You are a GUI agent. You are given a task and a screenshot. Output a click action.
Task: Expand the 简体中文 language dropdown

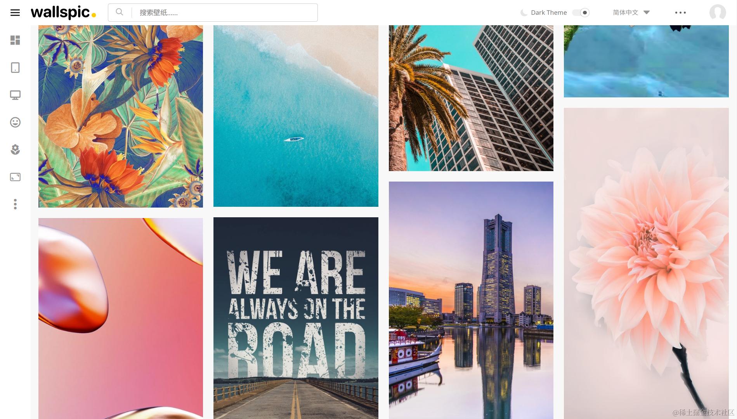click(x=631, y=12)
